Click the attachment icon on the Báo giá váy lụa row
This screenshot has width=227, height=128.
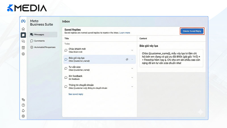[x=127, y=59]
